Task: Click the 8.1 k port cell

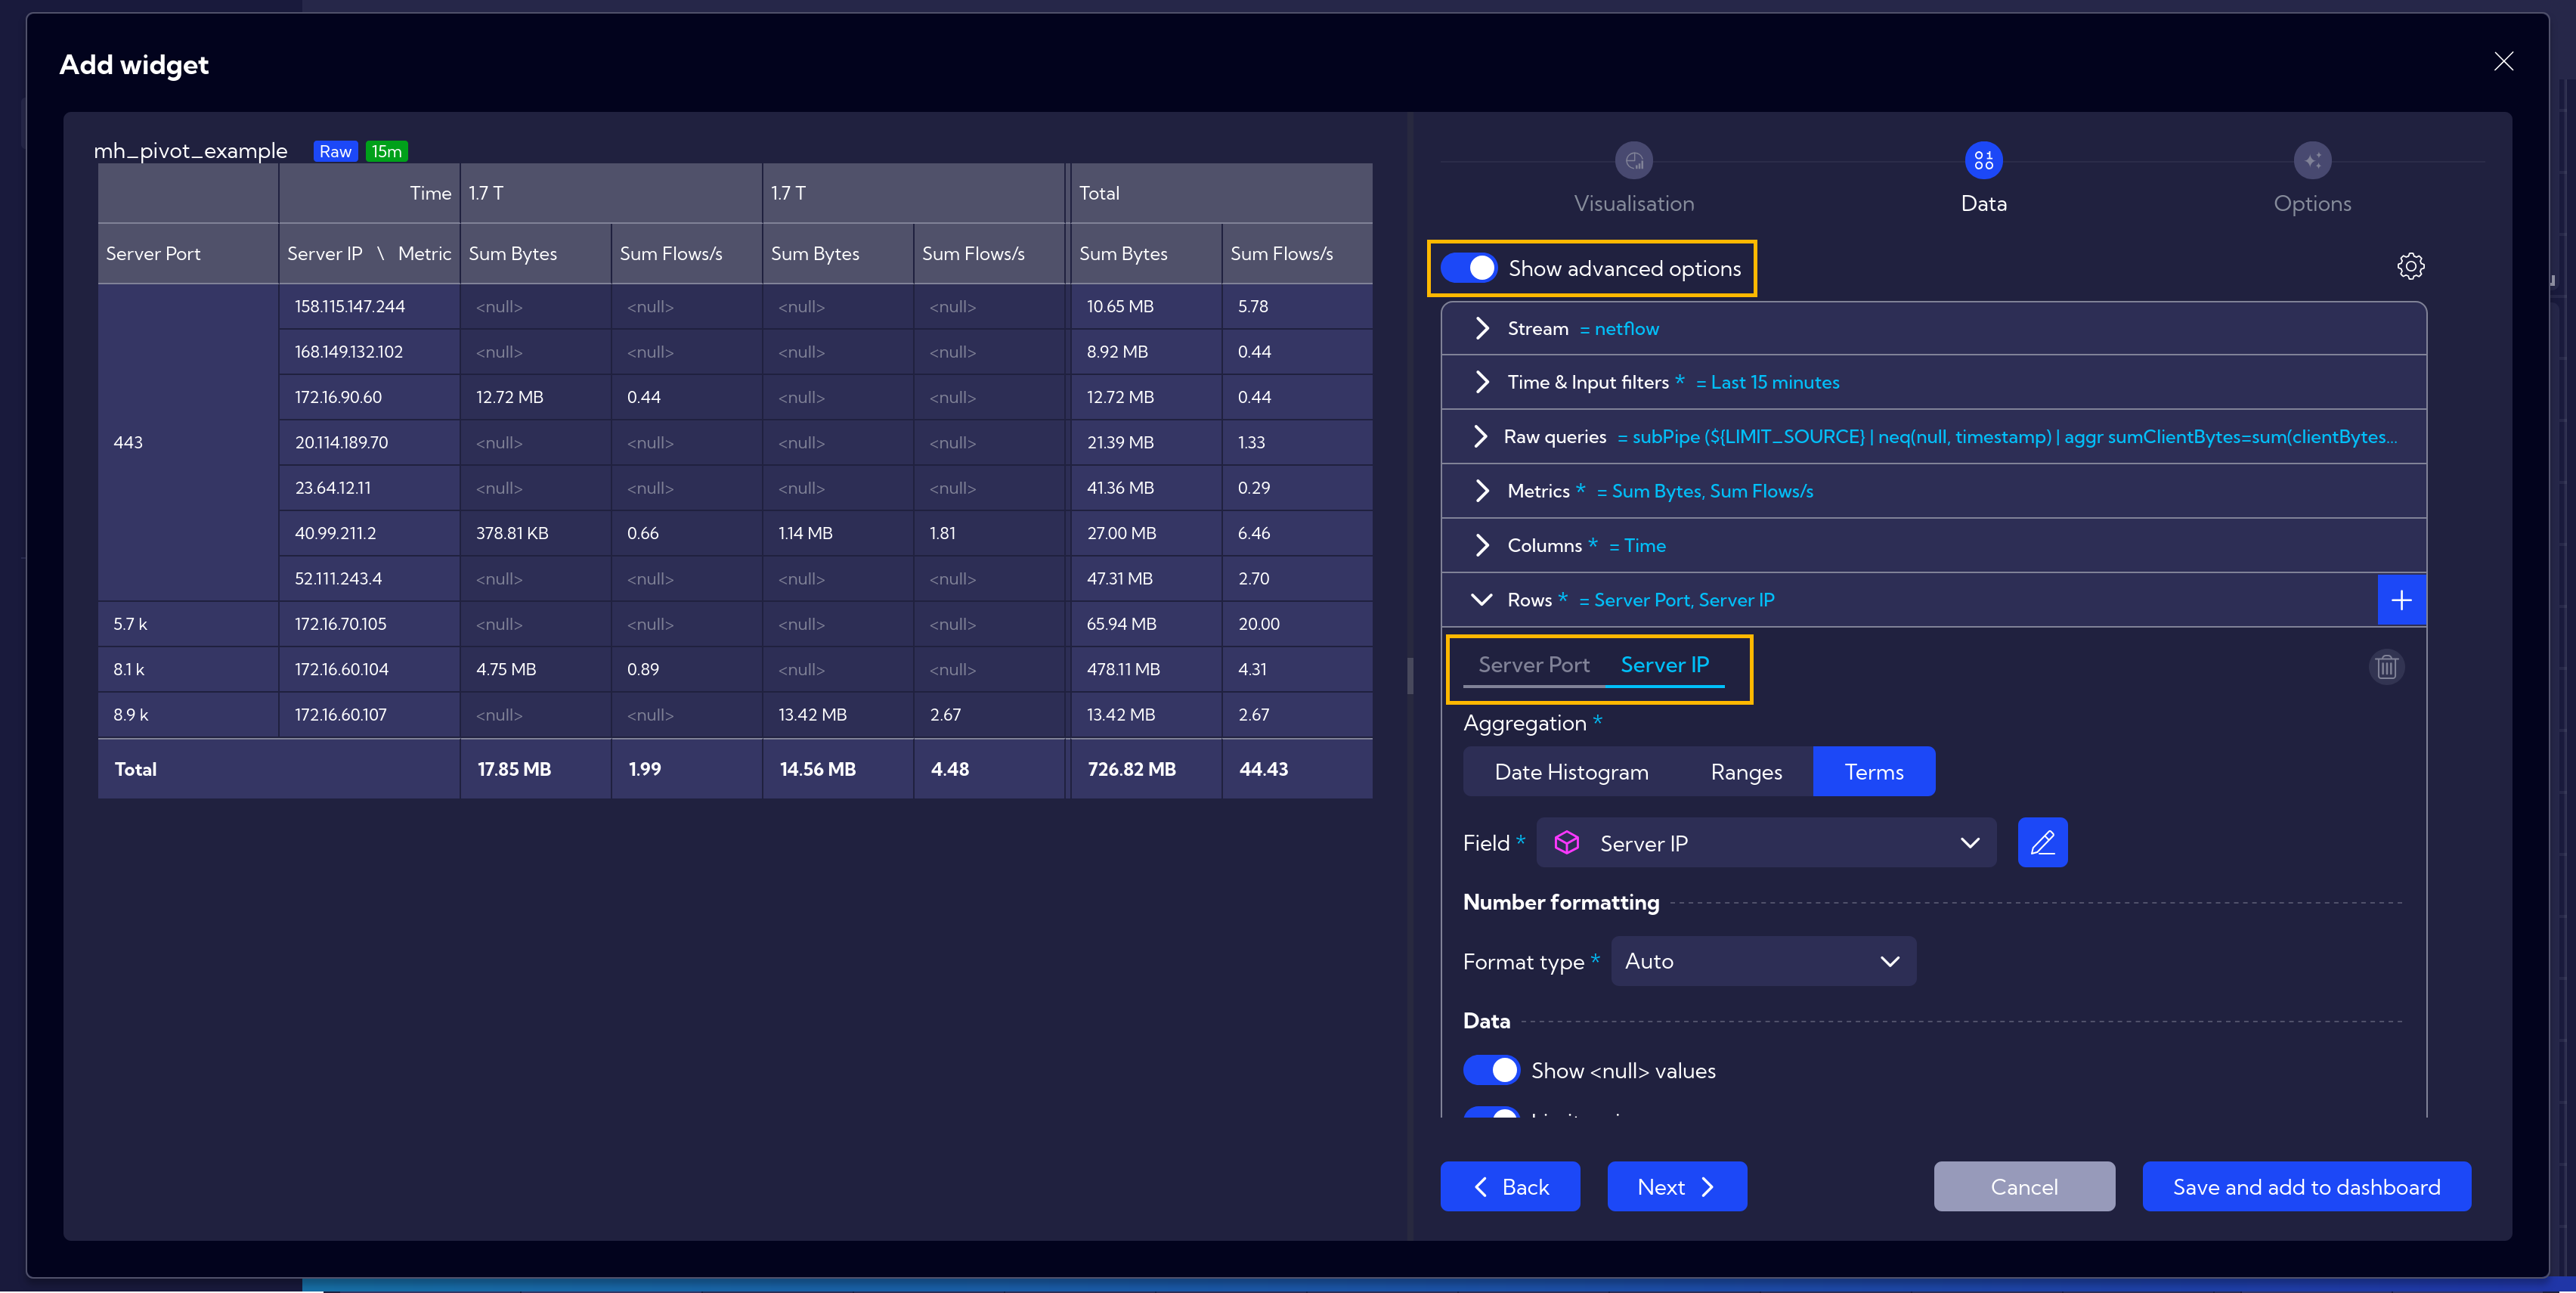Action: [x=188, y=669]
